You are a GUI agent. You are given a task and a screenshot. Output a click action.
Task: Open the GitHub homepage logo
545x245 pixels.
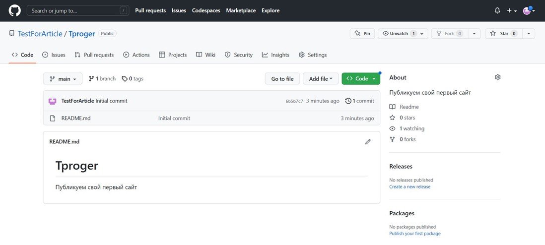pyautogui.click(x=14, y=10)
